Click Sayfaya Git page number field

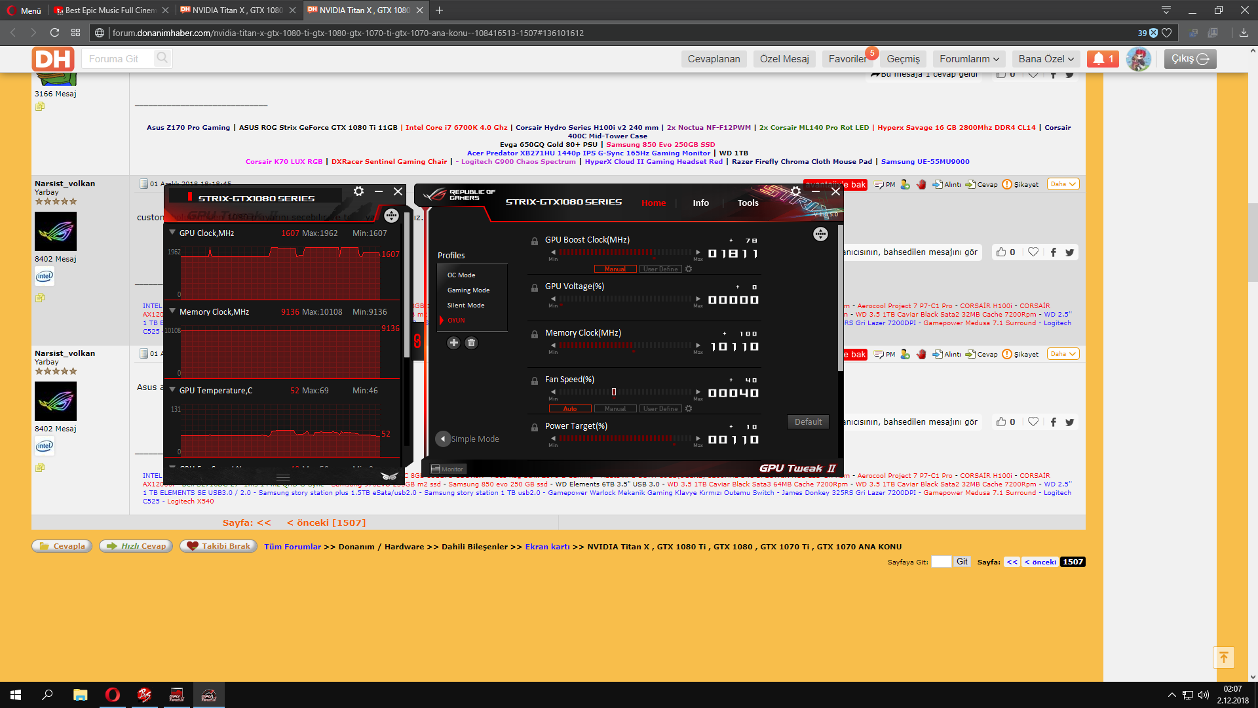coord(941,562)
